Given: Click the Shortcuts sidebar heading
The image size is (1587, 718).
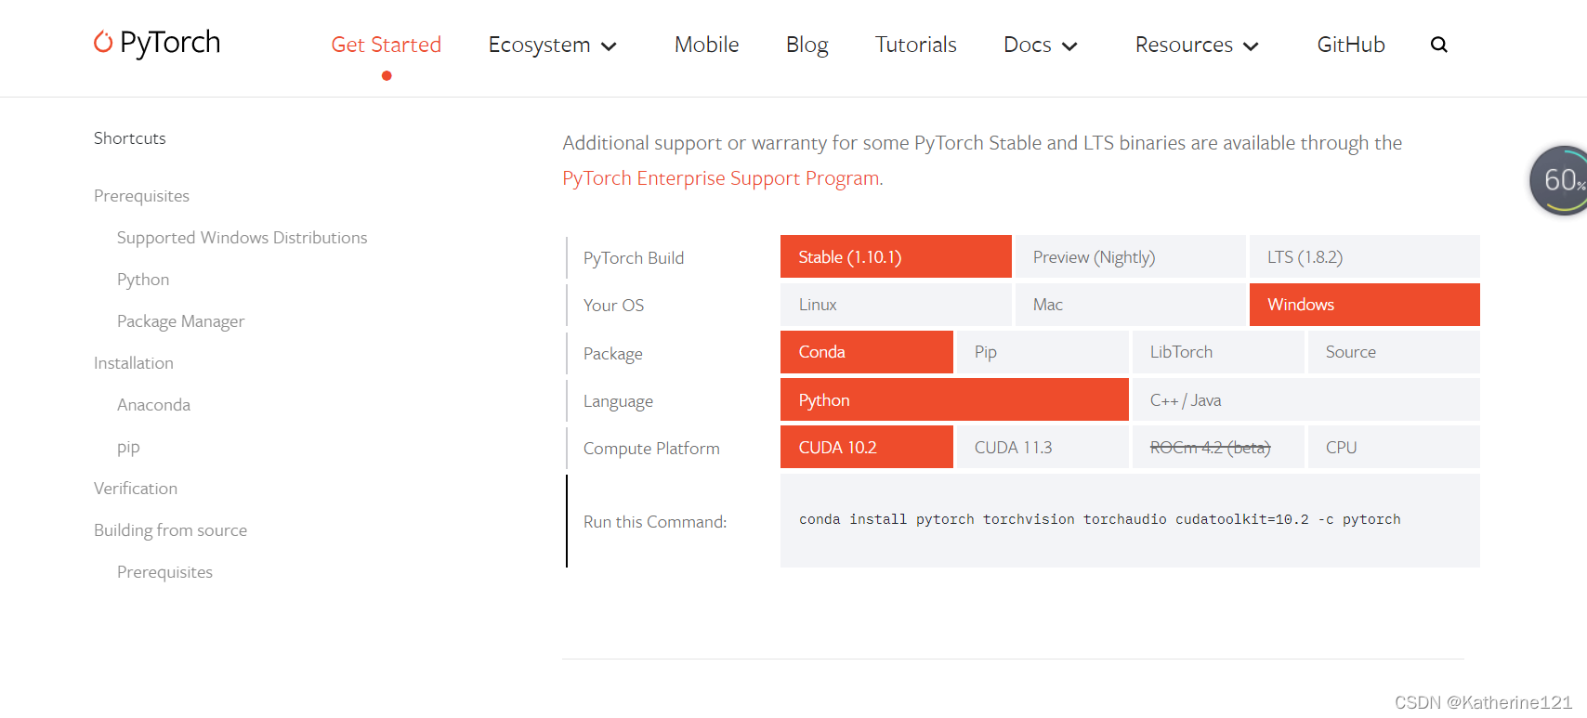Looking at the screenshot, I should click(130, 138).
